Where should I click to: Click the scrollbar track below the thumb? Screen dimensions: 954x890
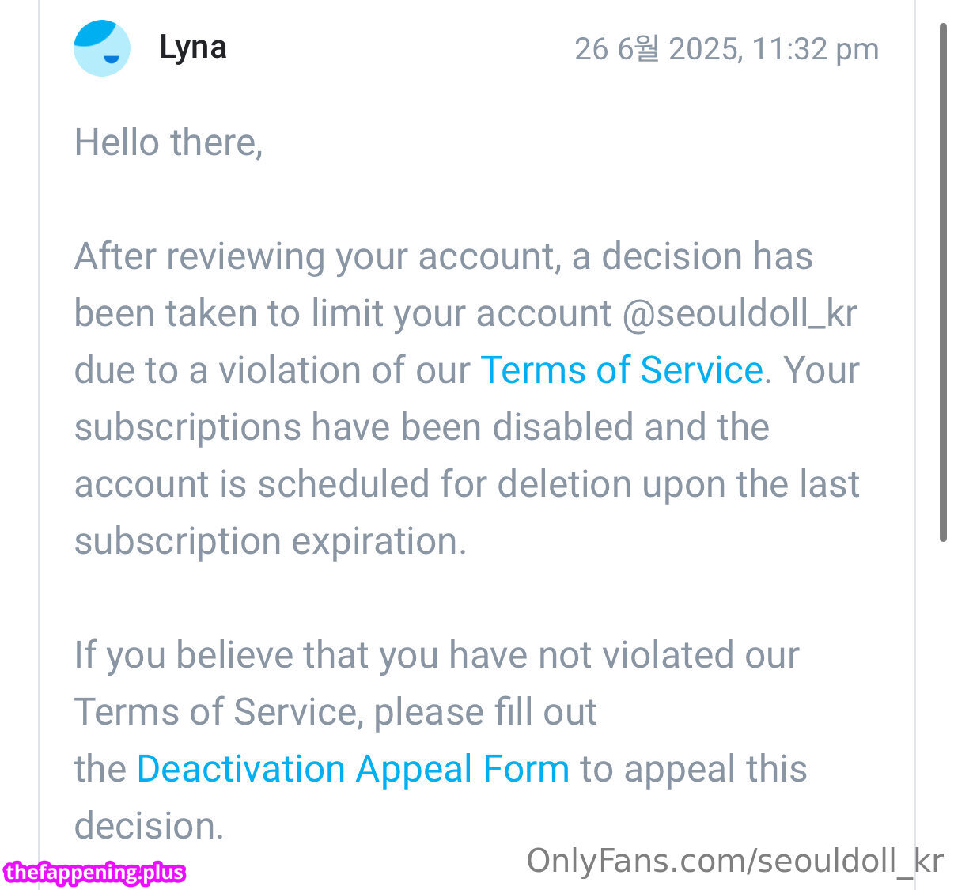[x=943, y=712]
